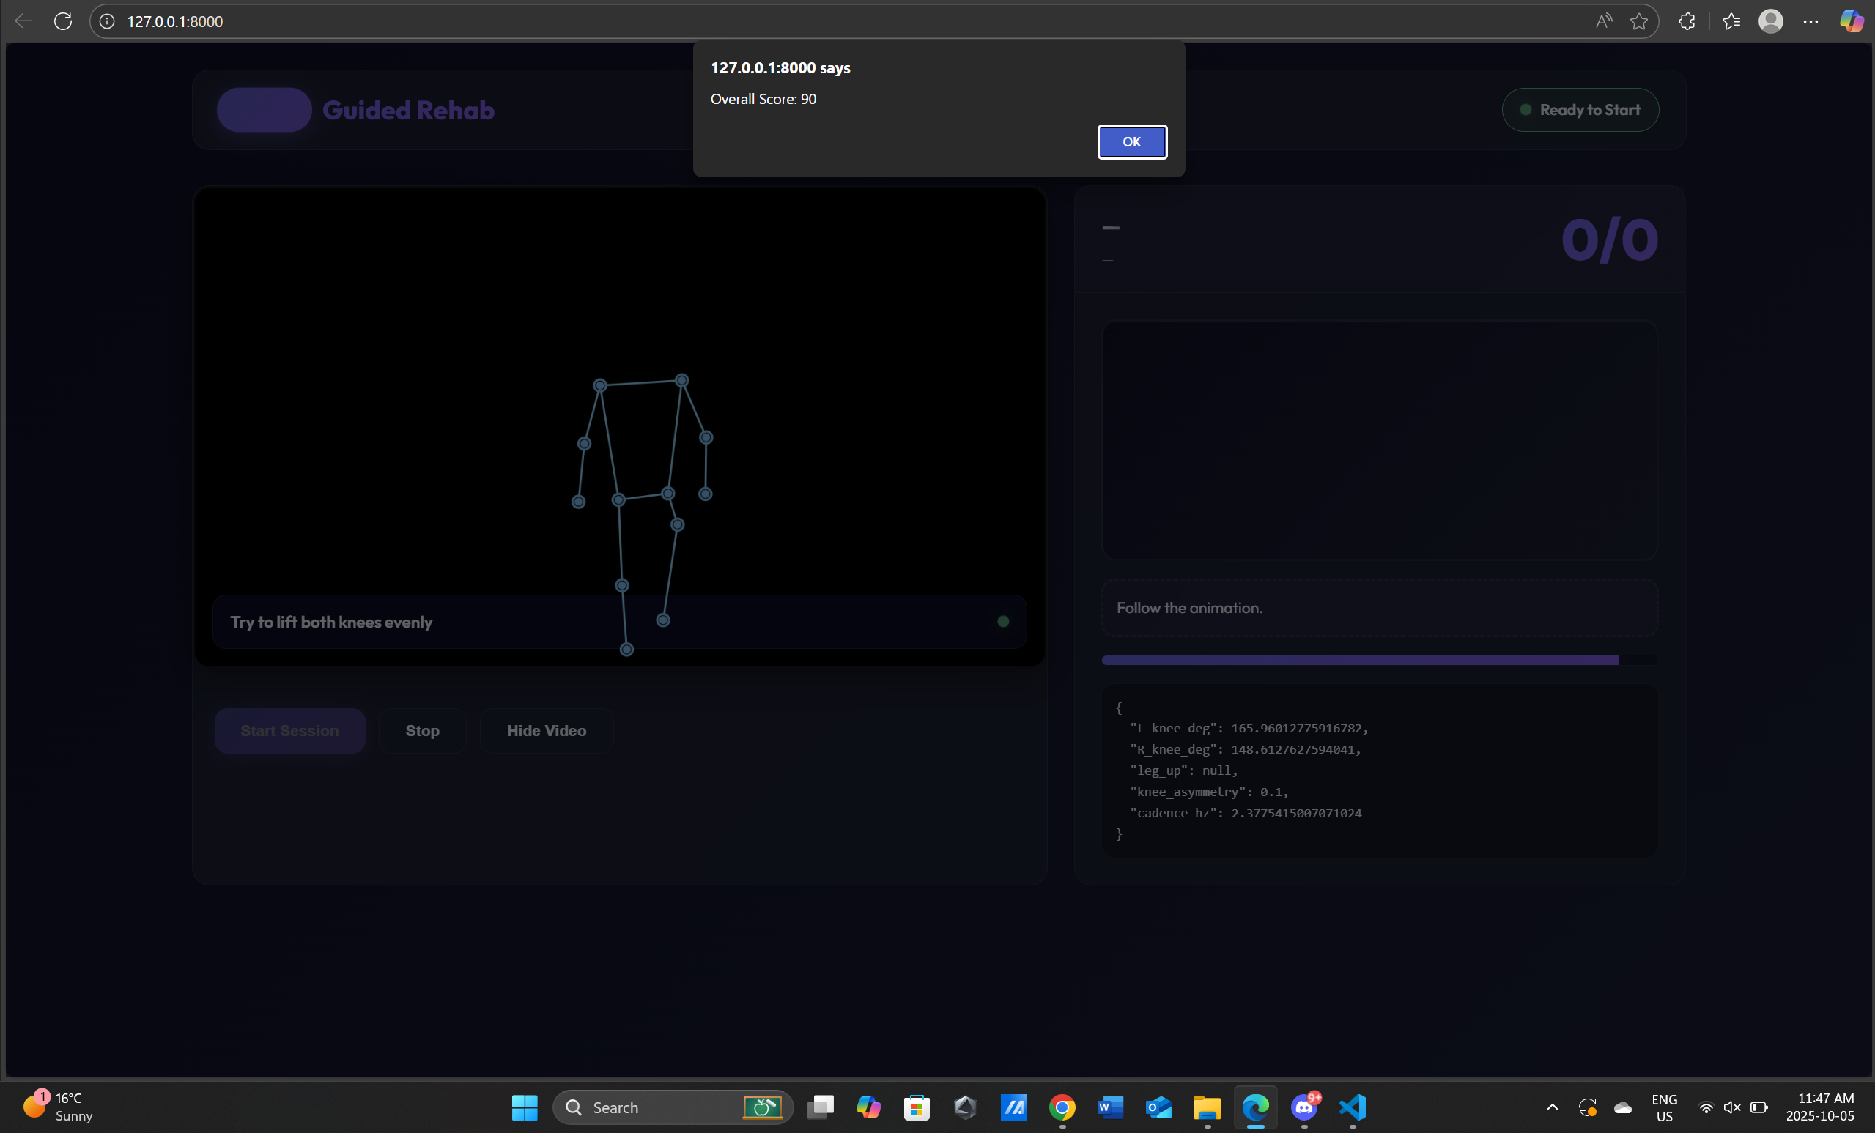1875x1133 pixels.
Task: Click the Start Session button
Action: 289,731
